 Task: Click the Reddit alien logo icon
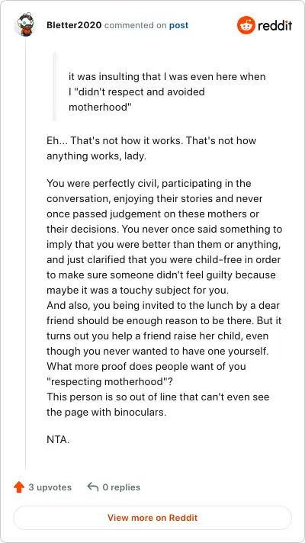point(246,25)
